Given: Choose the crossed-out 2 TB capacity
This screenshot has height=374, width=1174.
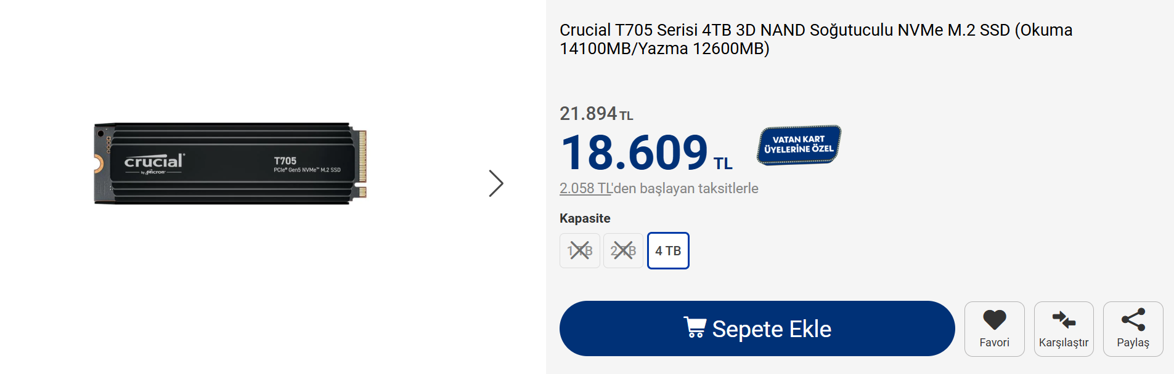Looking at the screenshot, I should (623, 251).
